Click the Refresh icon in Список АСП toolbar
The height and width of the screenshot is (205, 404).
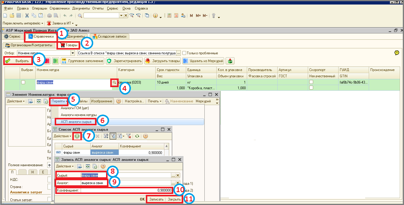pos(137,136)
